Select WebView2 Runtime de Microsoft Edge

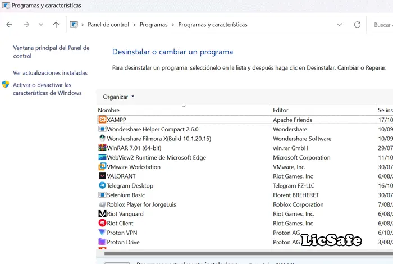157,157
